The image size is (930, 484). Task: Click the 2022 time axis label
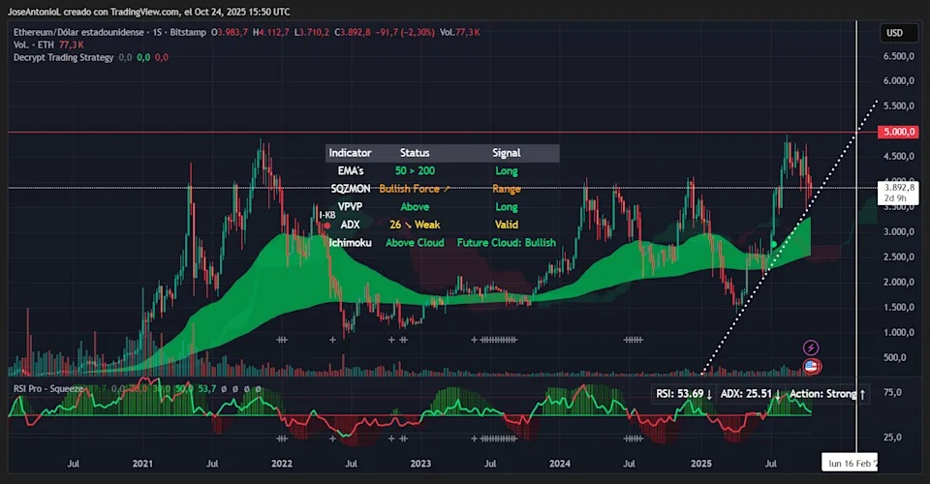(282, 464)
